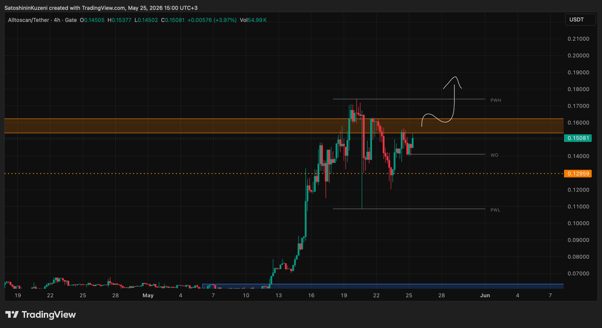Click the +0.00576 (+3.97%) change value
Image resolution: width=602 pixels, height=328 pixels.
click(x=212, y=20)
